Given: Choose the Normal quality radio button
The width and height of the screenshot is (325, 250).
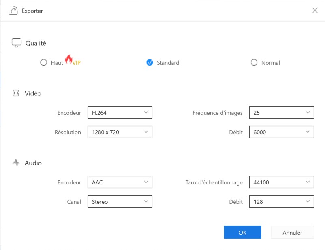Looking at the screenshot, I should (254, 63).
